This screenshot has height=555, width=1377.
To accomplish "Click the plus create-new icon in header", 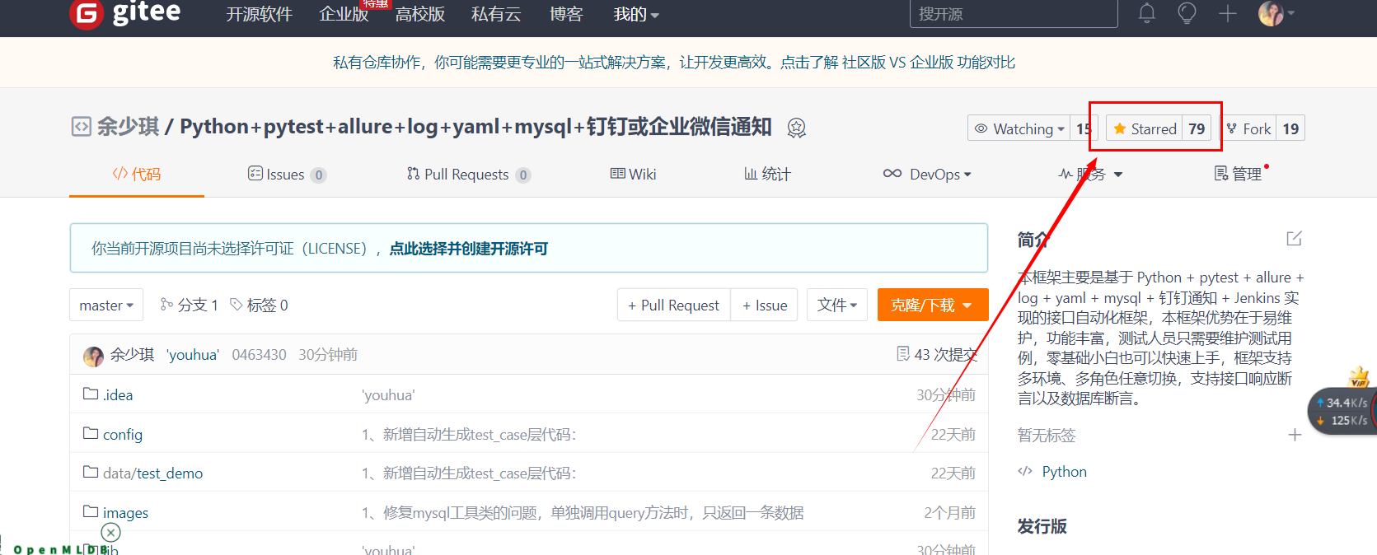I will (1227, 13).
